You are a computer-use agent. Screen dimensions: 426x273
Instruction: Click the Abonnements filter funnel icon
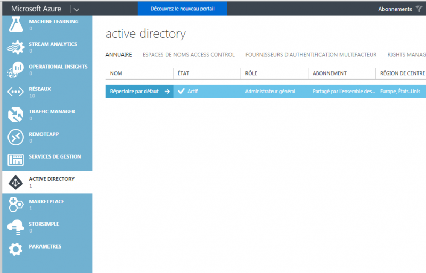click(420, 9)
